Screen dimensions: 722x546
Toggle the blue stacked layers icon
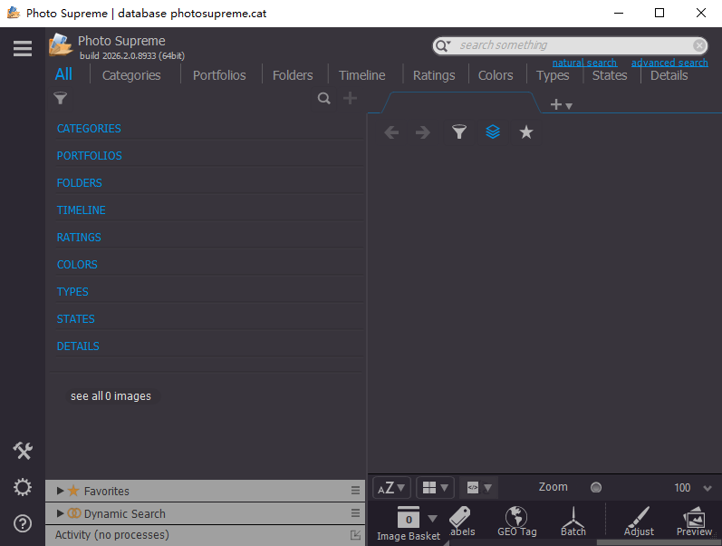[493, 132]
